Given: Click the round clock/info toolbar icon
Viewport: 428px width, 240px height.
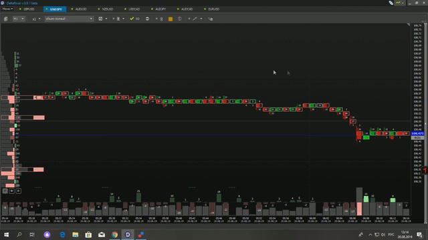Looking at the screenshot, I should (x=180, y=19).
